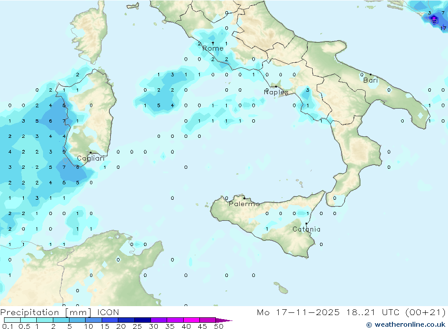
Task: Click the precipitation value 3 east of Naples
Action: point(307,90)
